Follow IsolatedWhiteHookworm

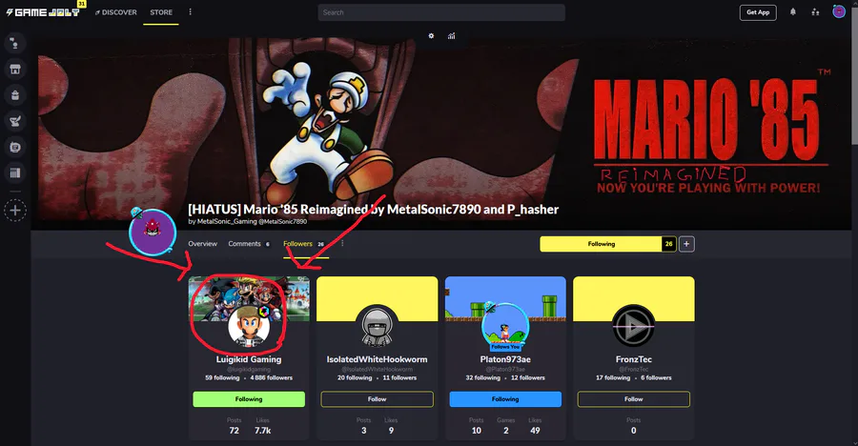click(x=377, y=399)
